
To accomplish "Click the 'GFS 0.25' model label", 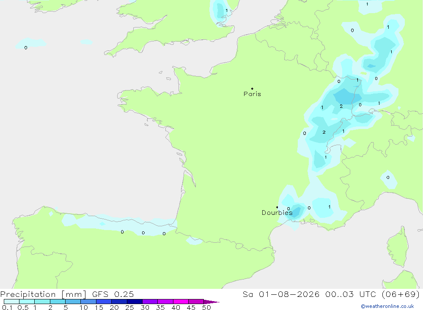I will tap(113, 294).
